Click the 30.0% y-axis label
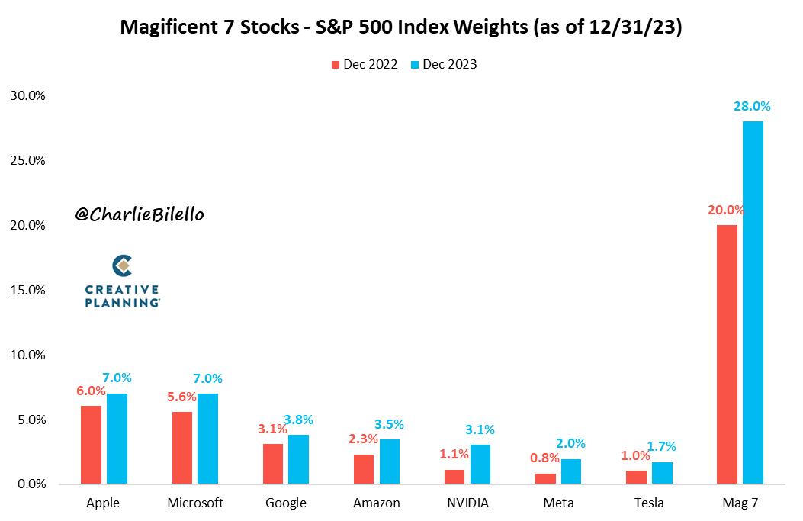 coord(27,96)
